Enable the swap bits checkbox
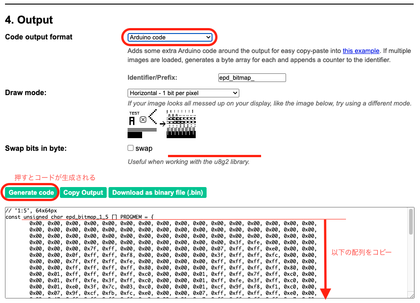The height and width of the screenshot is (303, 420). [131, 148]
